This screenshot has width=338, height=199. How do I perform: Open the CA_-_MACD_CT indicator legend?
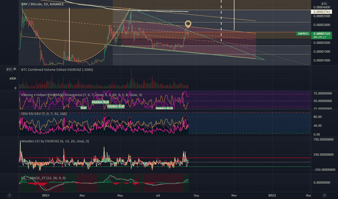(43, 178)
